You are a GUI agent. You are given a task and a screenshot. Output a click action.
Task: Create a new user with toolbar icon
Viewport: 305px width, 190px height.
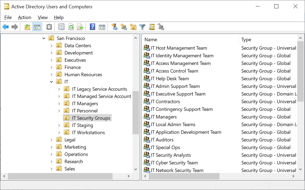click(114, 27)
